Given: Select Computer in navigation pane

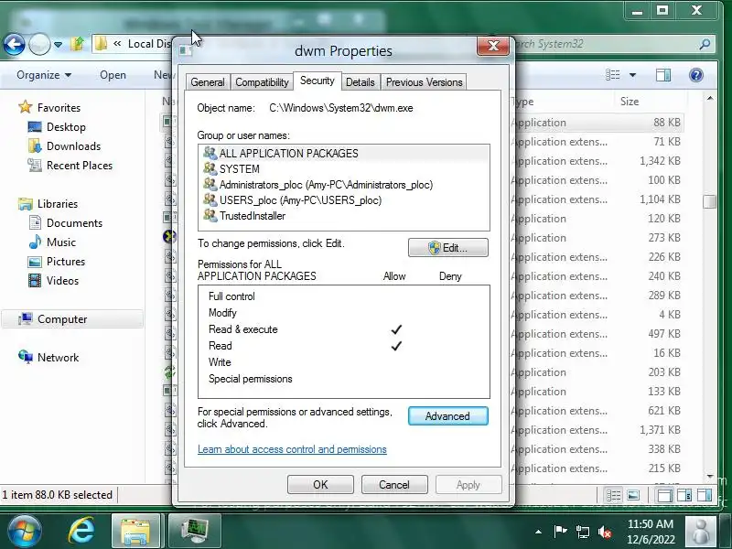Looking at the screenshot, I should (72, 319).
